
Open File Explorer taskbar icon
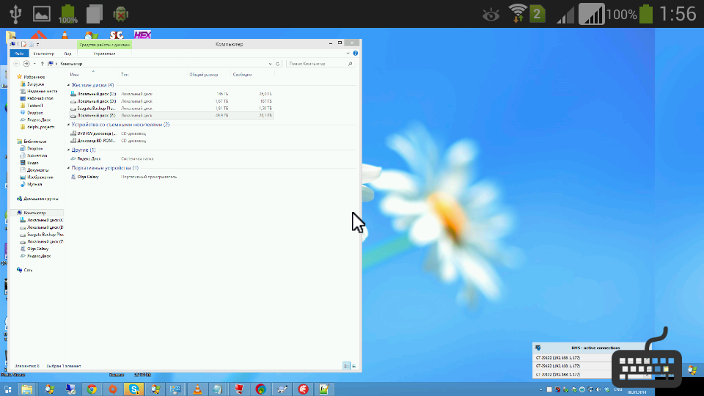[26, 389]
